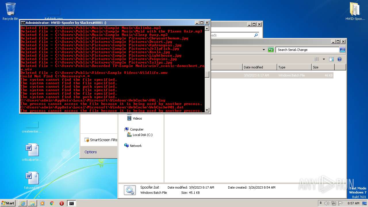Click the 46 KB size cell
This screenshot has width=368, height=207.
pos(329,75)
